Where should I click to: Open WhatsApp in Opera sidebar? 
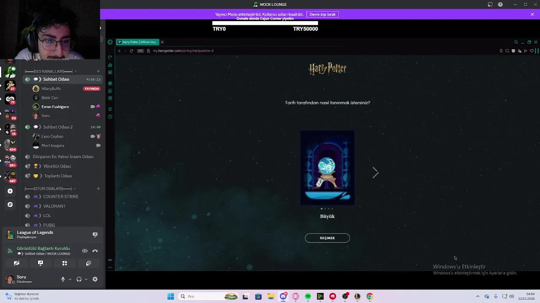coord(110,91)
